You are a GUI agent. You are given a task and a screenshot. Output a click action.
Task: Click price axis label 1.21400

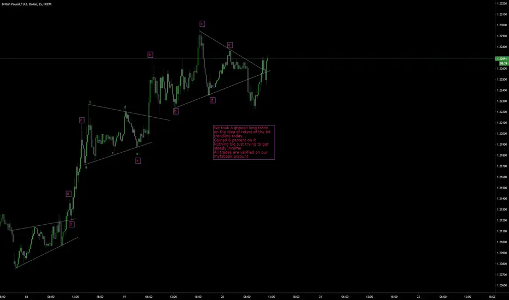click(502, 199)
